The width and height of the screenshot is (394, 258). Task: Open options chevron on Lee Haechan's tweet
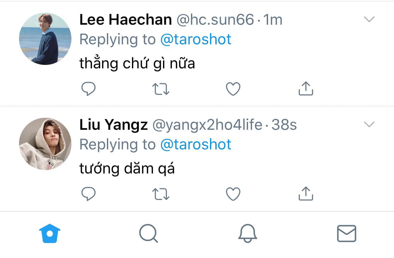pos(369,20)
